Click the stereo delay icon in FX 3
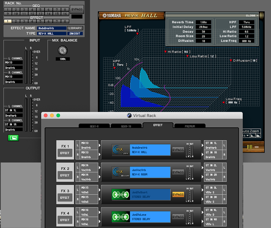The image size is (271, 228). click(121, 195)
